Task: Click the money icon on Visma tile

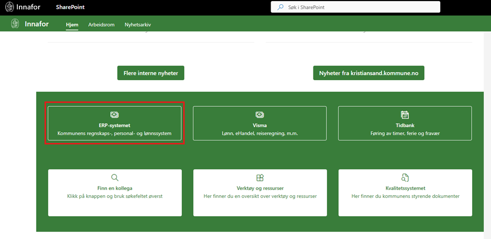Action: click(260, 115)
